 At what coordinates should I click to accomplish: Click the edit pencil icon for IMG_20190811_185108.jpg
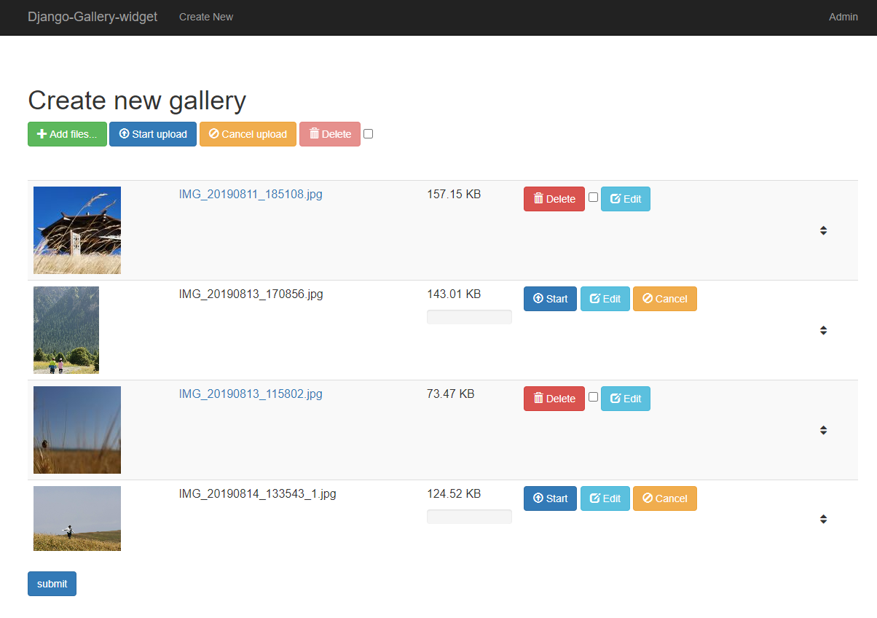pyautogui.click(x=614, y=198)
